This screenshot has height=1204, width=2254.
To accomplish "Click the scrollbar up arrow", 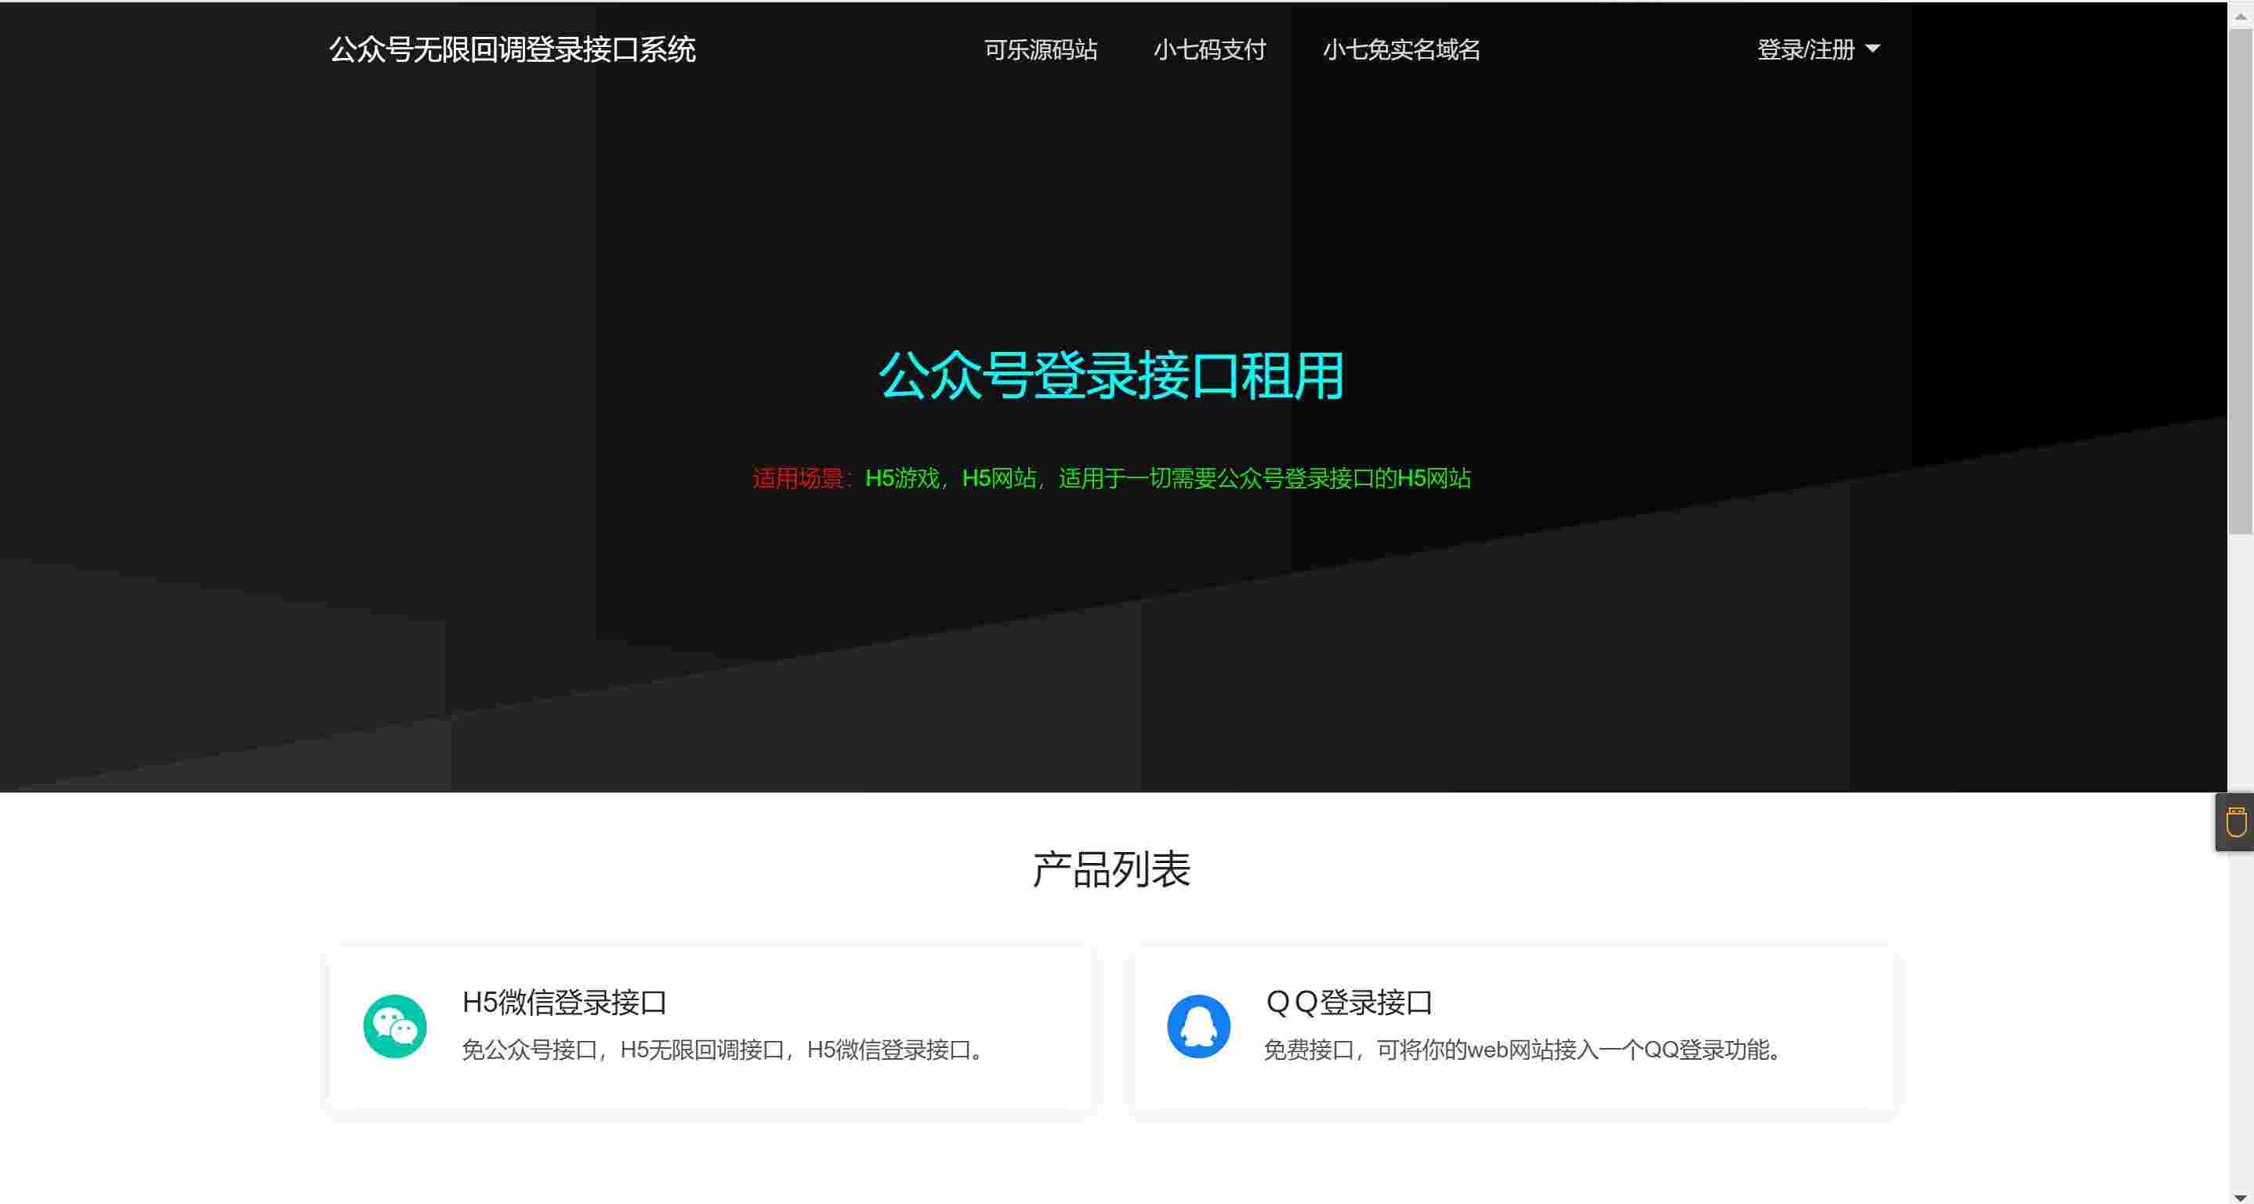I will click(2240, 16).
